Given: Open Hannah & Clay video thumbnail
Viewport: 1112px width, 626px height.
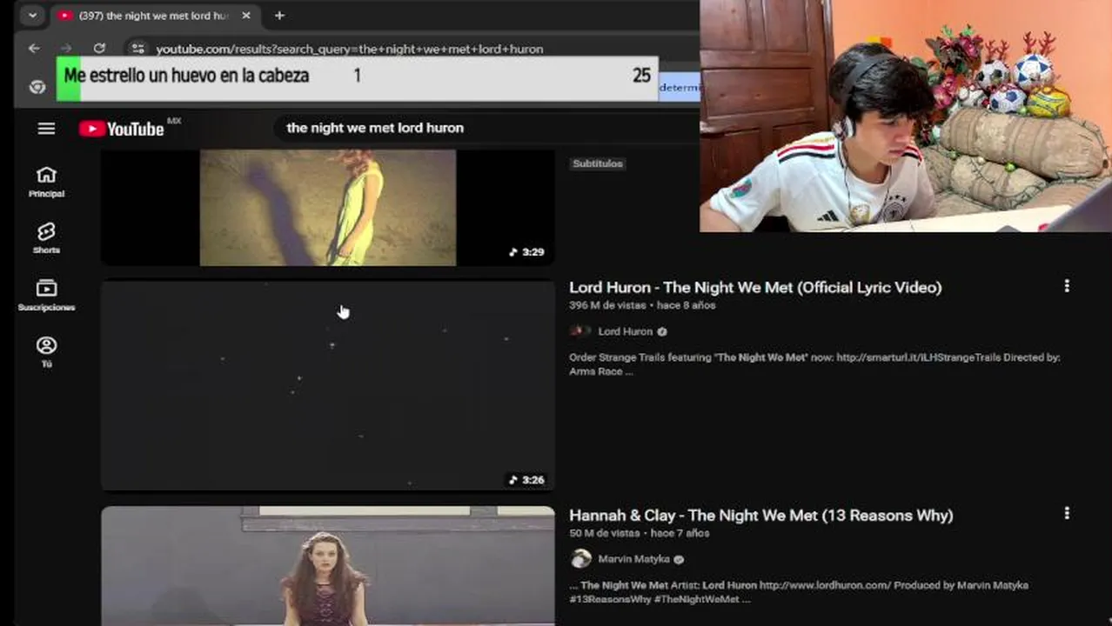Looking at the screenshot, I should tap(328, 566).
